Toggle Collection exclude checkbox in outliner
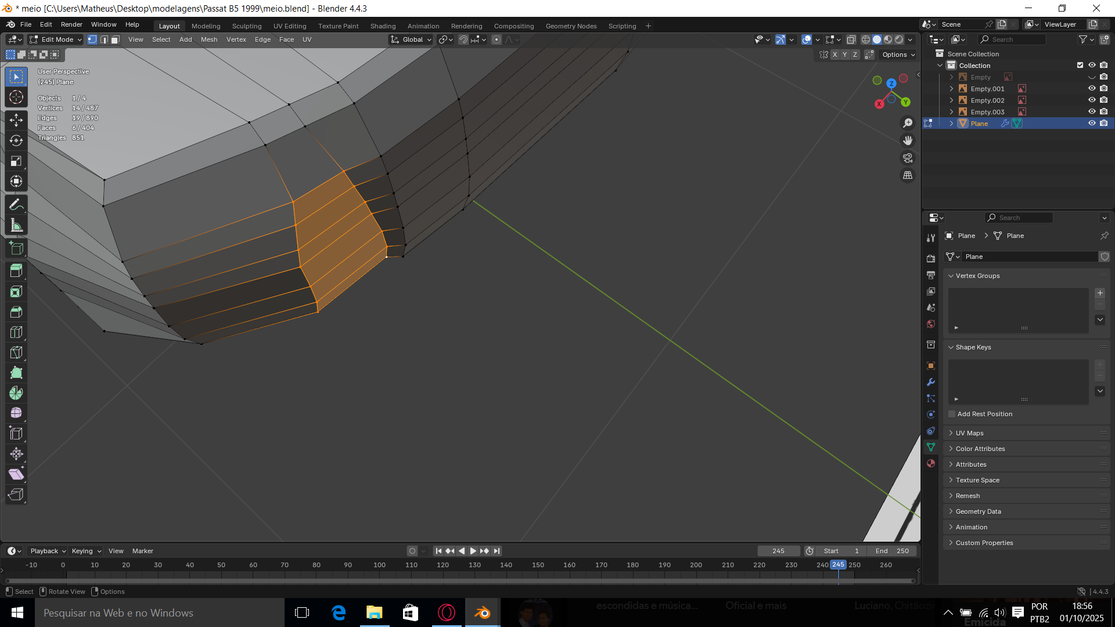 tap(1080, 65)
